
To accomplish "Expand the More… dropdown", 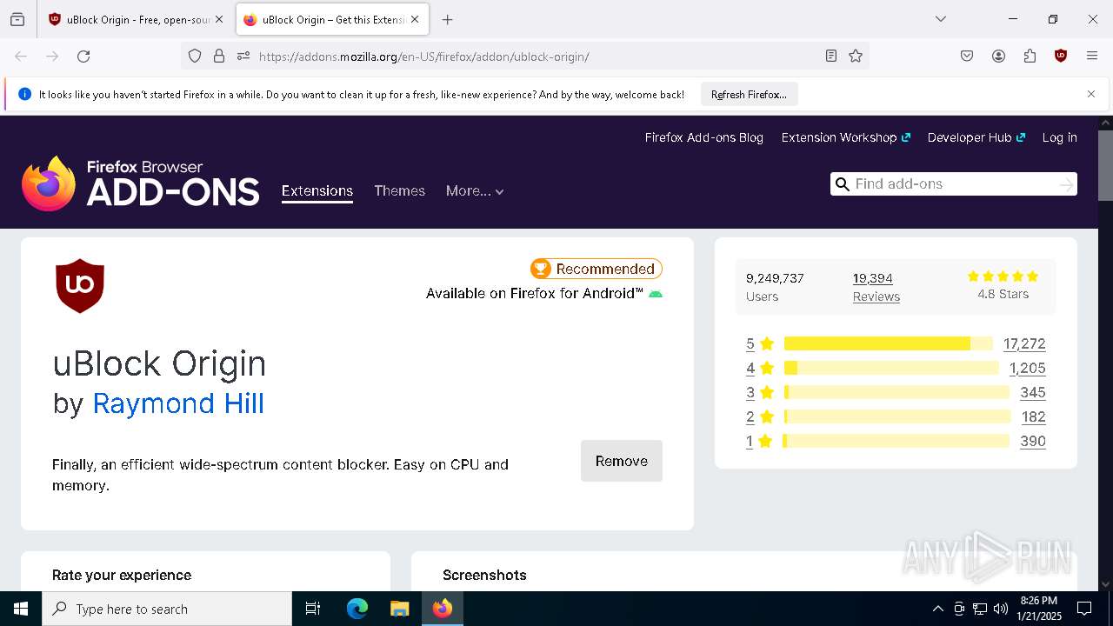I will [x=475, y=191].
